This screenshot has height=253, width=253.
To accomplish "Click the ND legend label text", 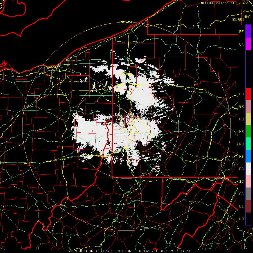I will [241, 219].
